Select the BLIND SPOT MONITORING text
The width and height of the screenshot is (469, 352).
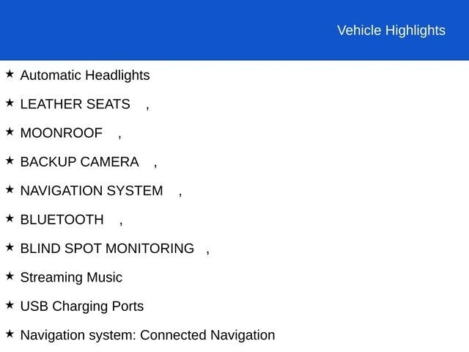tap(107, 249)
